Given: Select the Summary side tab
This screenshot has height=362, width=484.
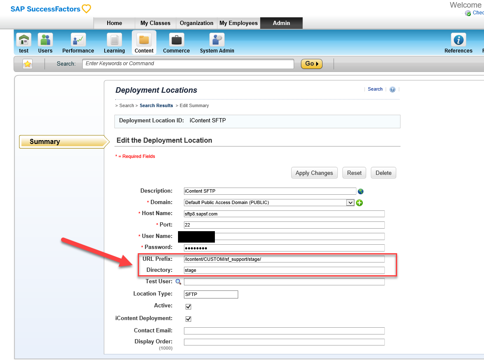Looking at the screenshot, I should coord(64,141).
